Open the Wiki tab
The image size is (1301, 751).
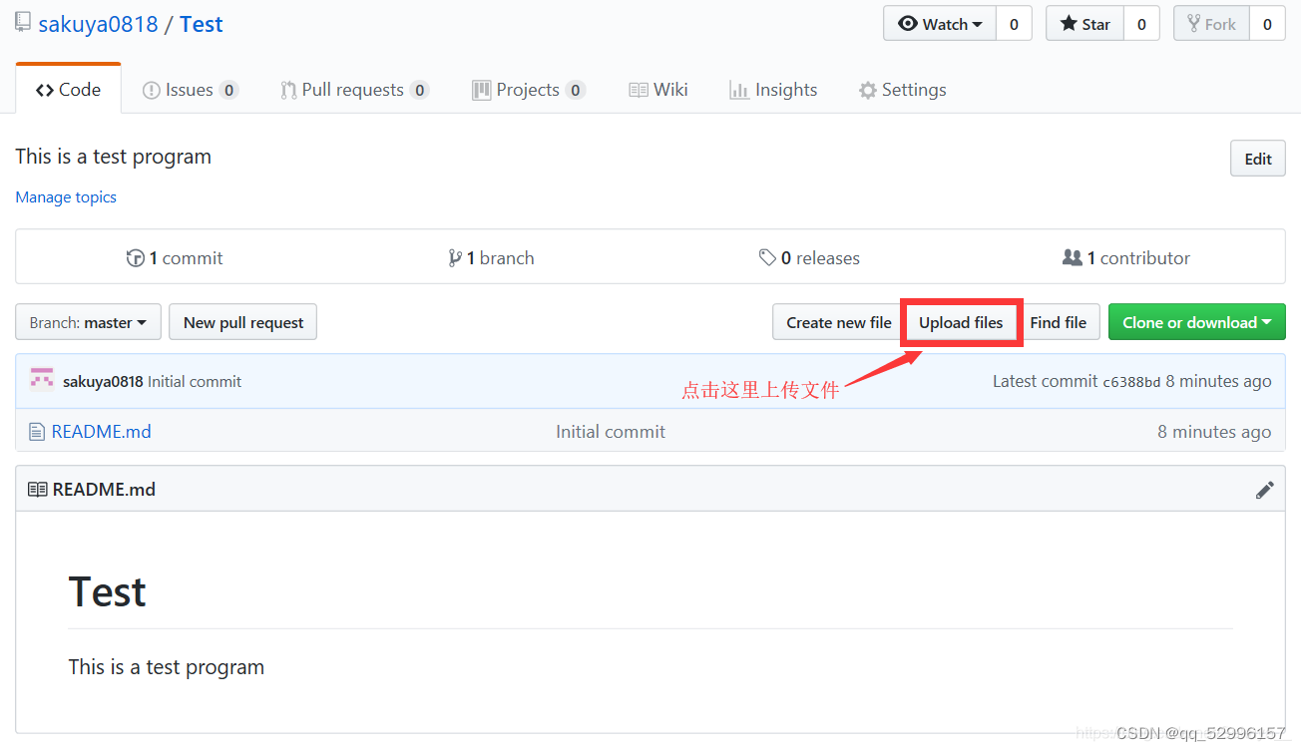pos(658,90)
